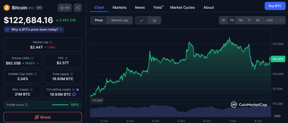This screenshot has width=288, height=123.
Task: Click the Profile score info icon
Action: [26, 105]
